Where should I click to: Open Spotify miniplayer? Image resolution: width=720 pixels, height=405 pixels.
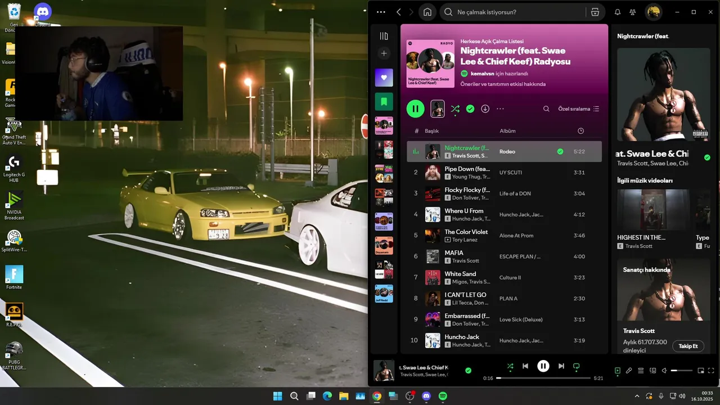point(701,371)
